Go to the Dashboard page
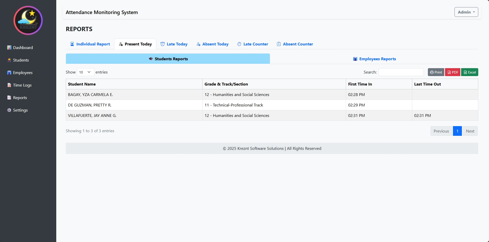489x242 pixels. point(23,47)
